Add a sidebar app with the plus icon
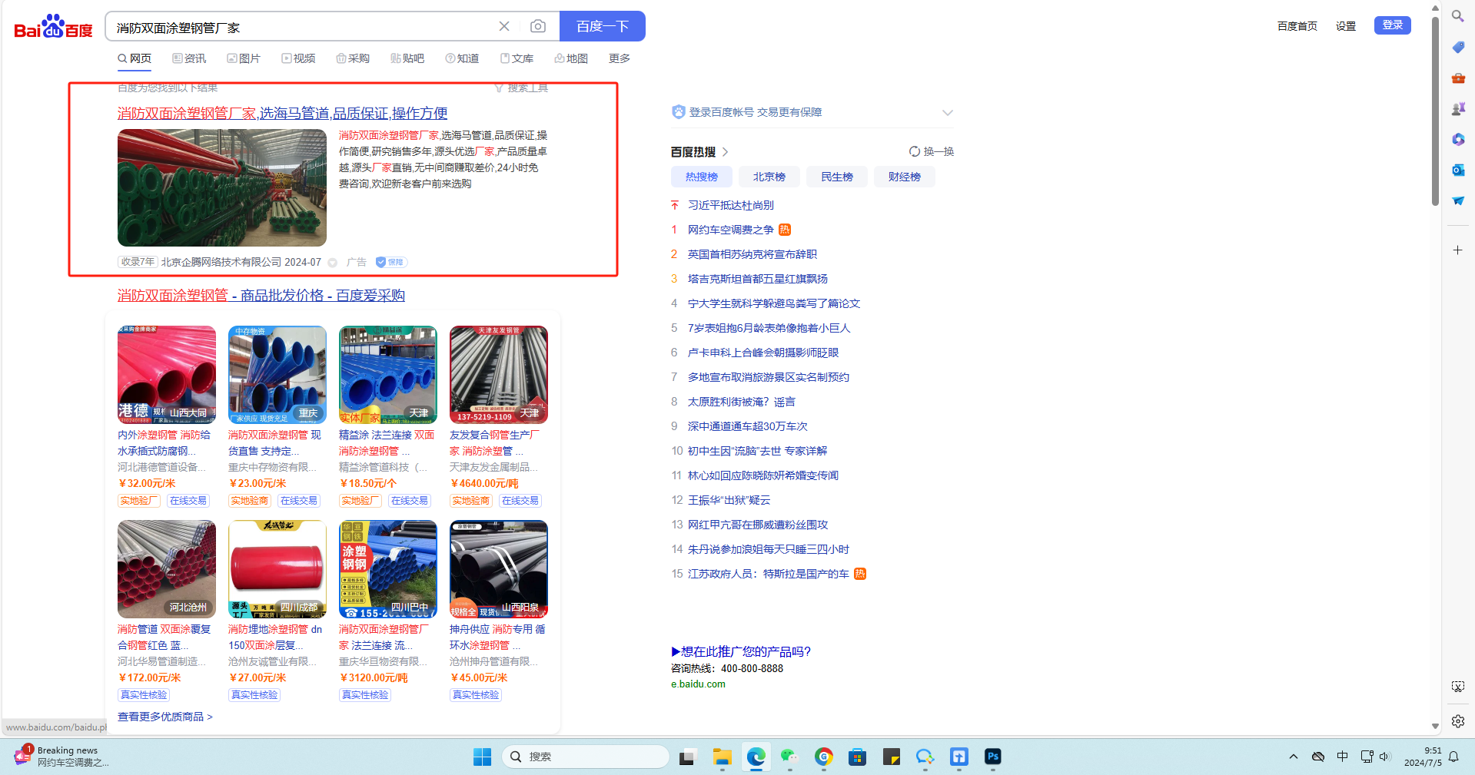The height and width of the screenshot is (775, 1475). (x=1457, y=250)
